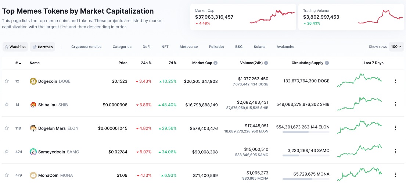The image size is (406, 184).
Task: Sort by Volume(24h) column header
Action: tap(251, 63)
